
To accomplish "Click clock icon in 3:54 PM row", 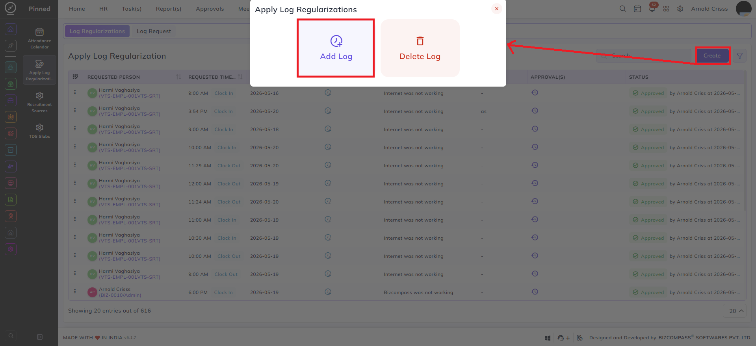I will [x=328, y=111].
